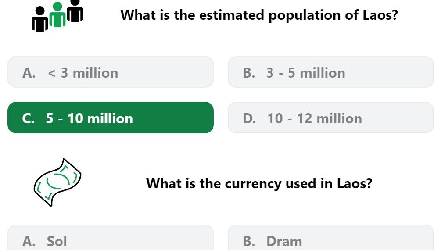Toggle the highlighted "5 - 10 million" answer
Image resolution: width=441 pixels, height=250 pixels.
[x=111, y=118]
